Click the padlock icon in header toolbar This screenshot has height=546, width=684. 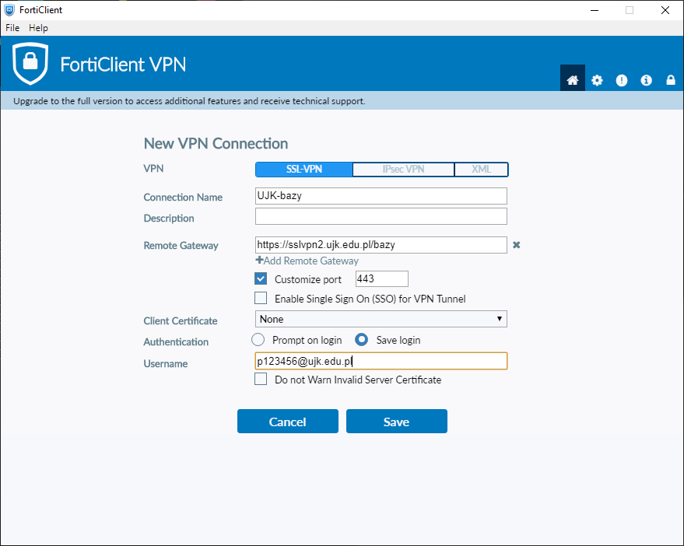670,80
